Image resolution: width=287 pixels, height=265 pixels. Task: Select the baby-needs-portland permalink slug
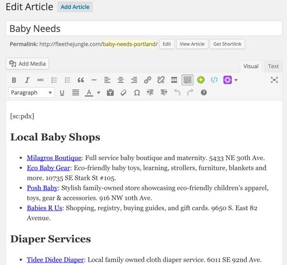130,44
